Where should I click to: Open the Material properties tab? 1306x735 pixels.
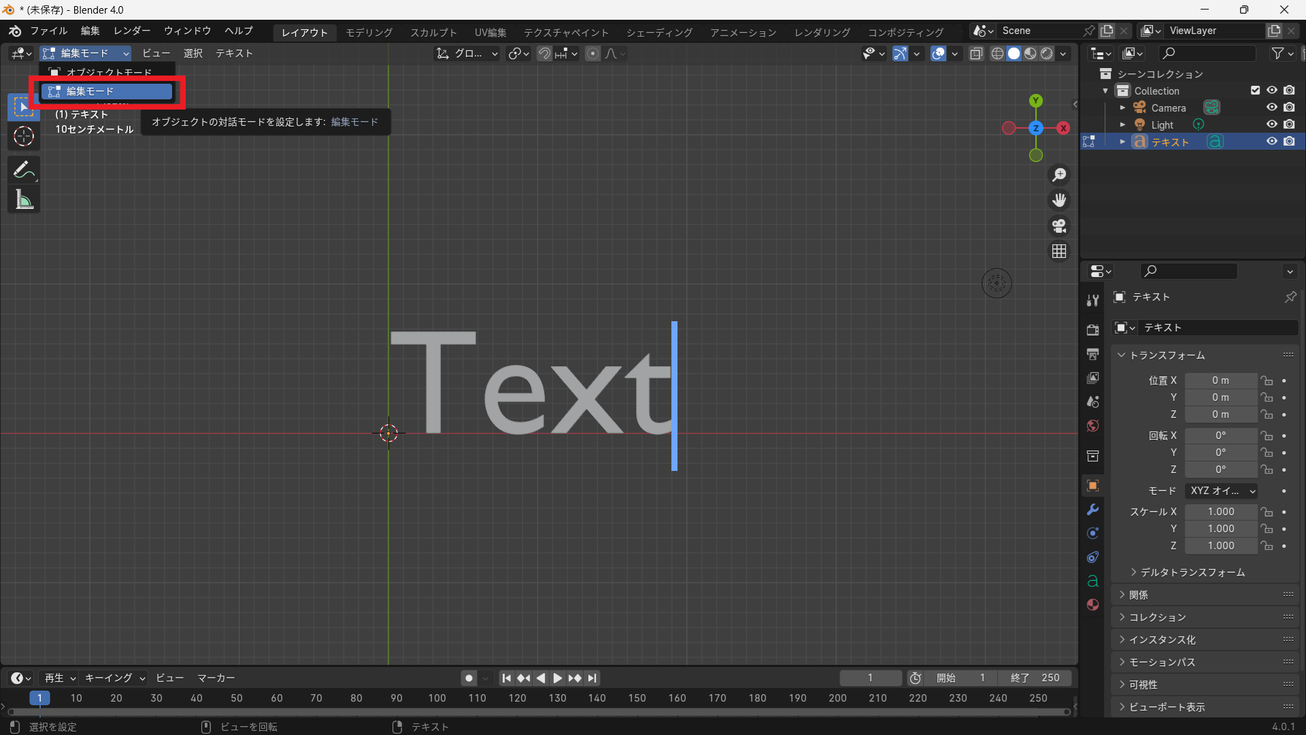(1092, 605)
